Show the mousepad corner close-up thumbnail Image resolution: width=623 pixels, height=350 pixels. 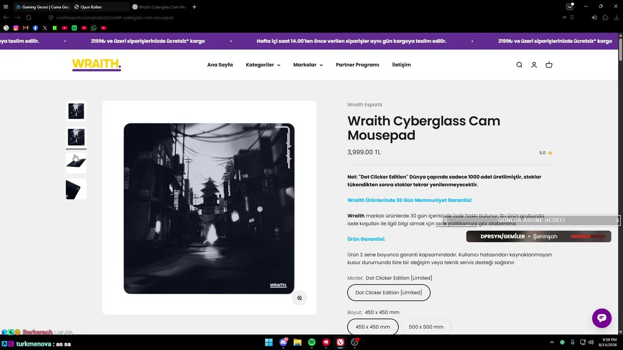coord(76,189)
